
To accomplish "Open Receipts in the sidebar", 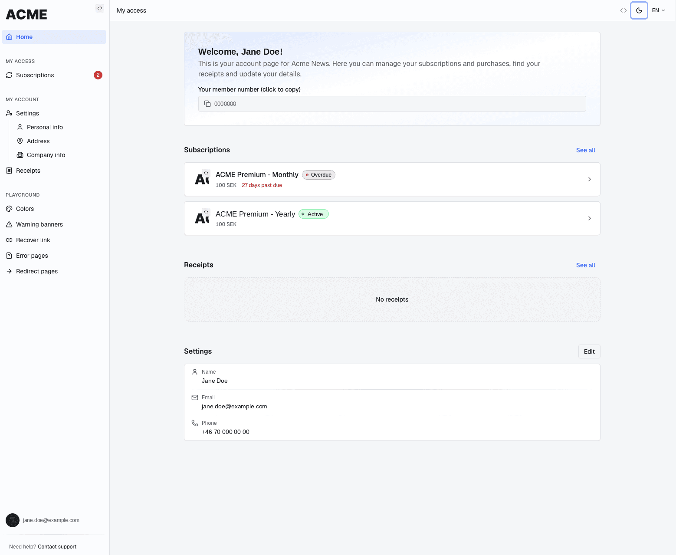I will click(54, 171).
